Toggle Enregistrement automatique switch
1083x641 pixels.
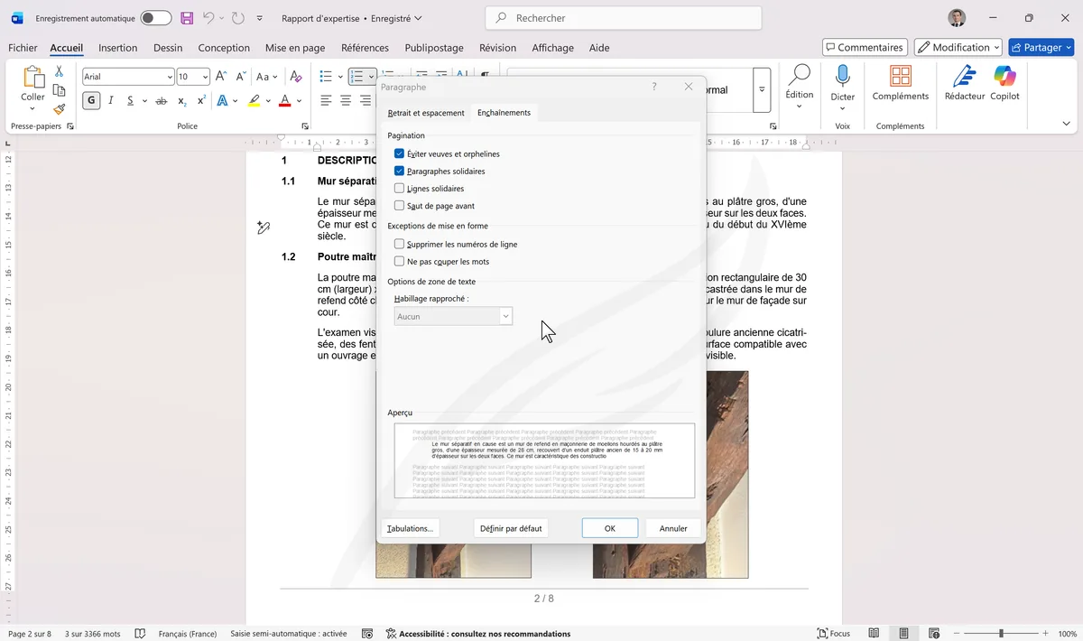click(x=155, y=18)
